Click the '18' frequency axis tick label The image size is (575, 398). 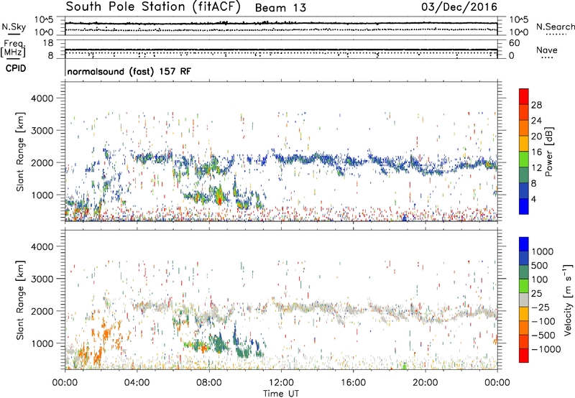tap(48, 43)
